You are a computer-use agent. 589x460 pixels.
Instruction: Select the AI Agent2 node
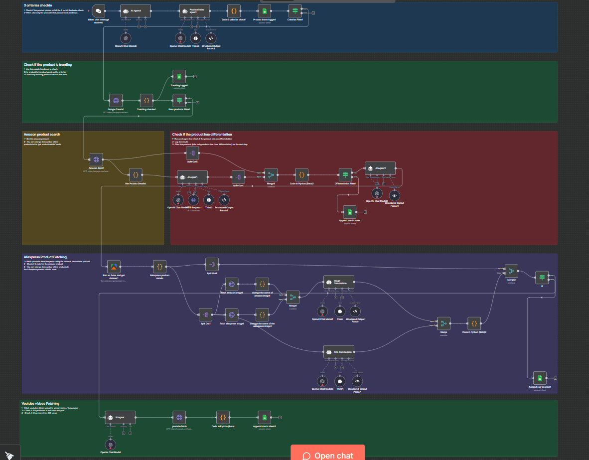coord(380,168)
